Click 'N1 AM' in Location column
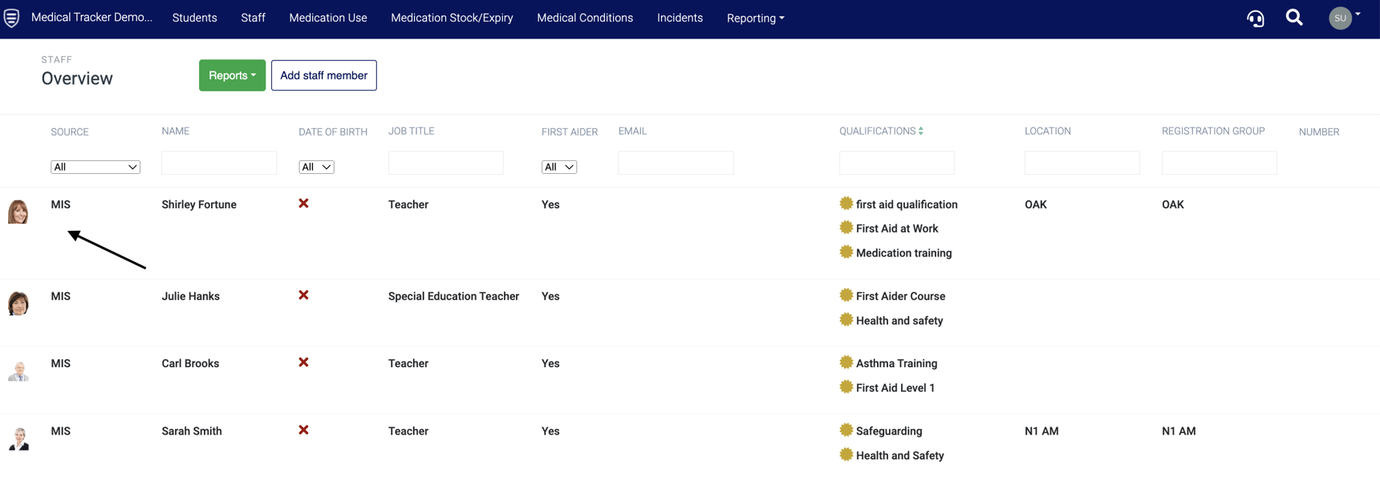The image size is (1380, 481). tap(1041, 430)
